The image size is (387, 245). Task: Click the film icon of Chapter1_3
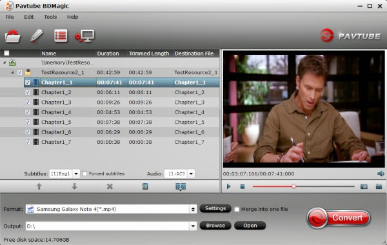[35, 102]
